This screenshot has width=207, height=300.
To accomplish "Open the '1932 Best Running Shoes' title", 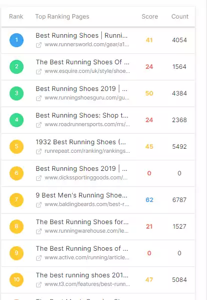I will 81,142.
